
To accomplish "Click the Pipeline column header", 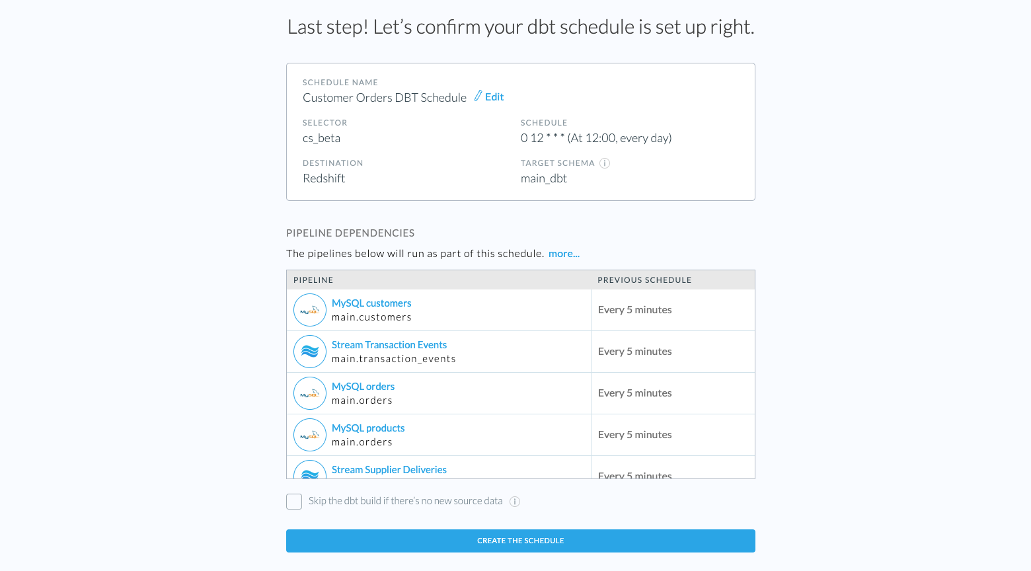I will (x=313, y=280).
